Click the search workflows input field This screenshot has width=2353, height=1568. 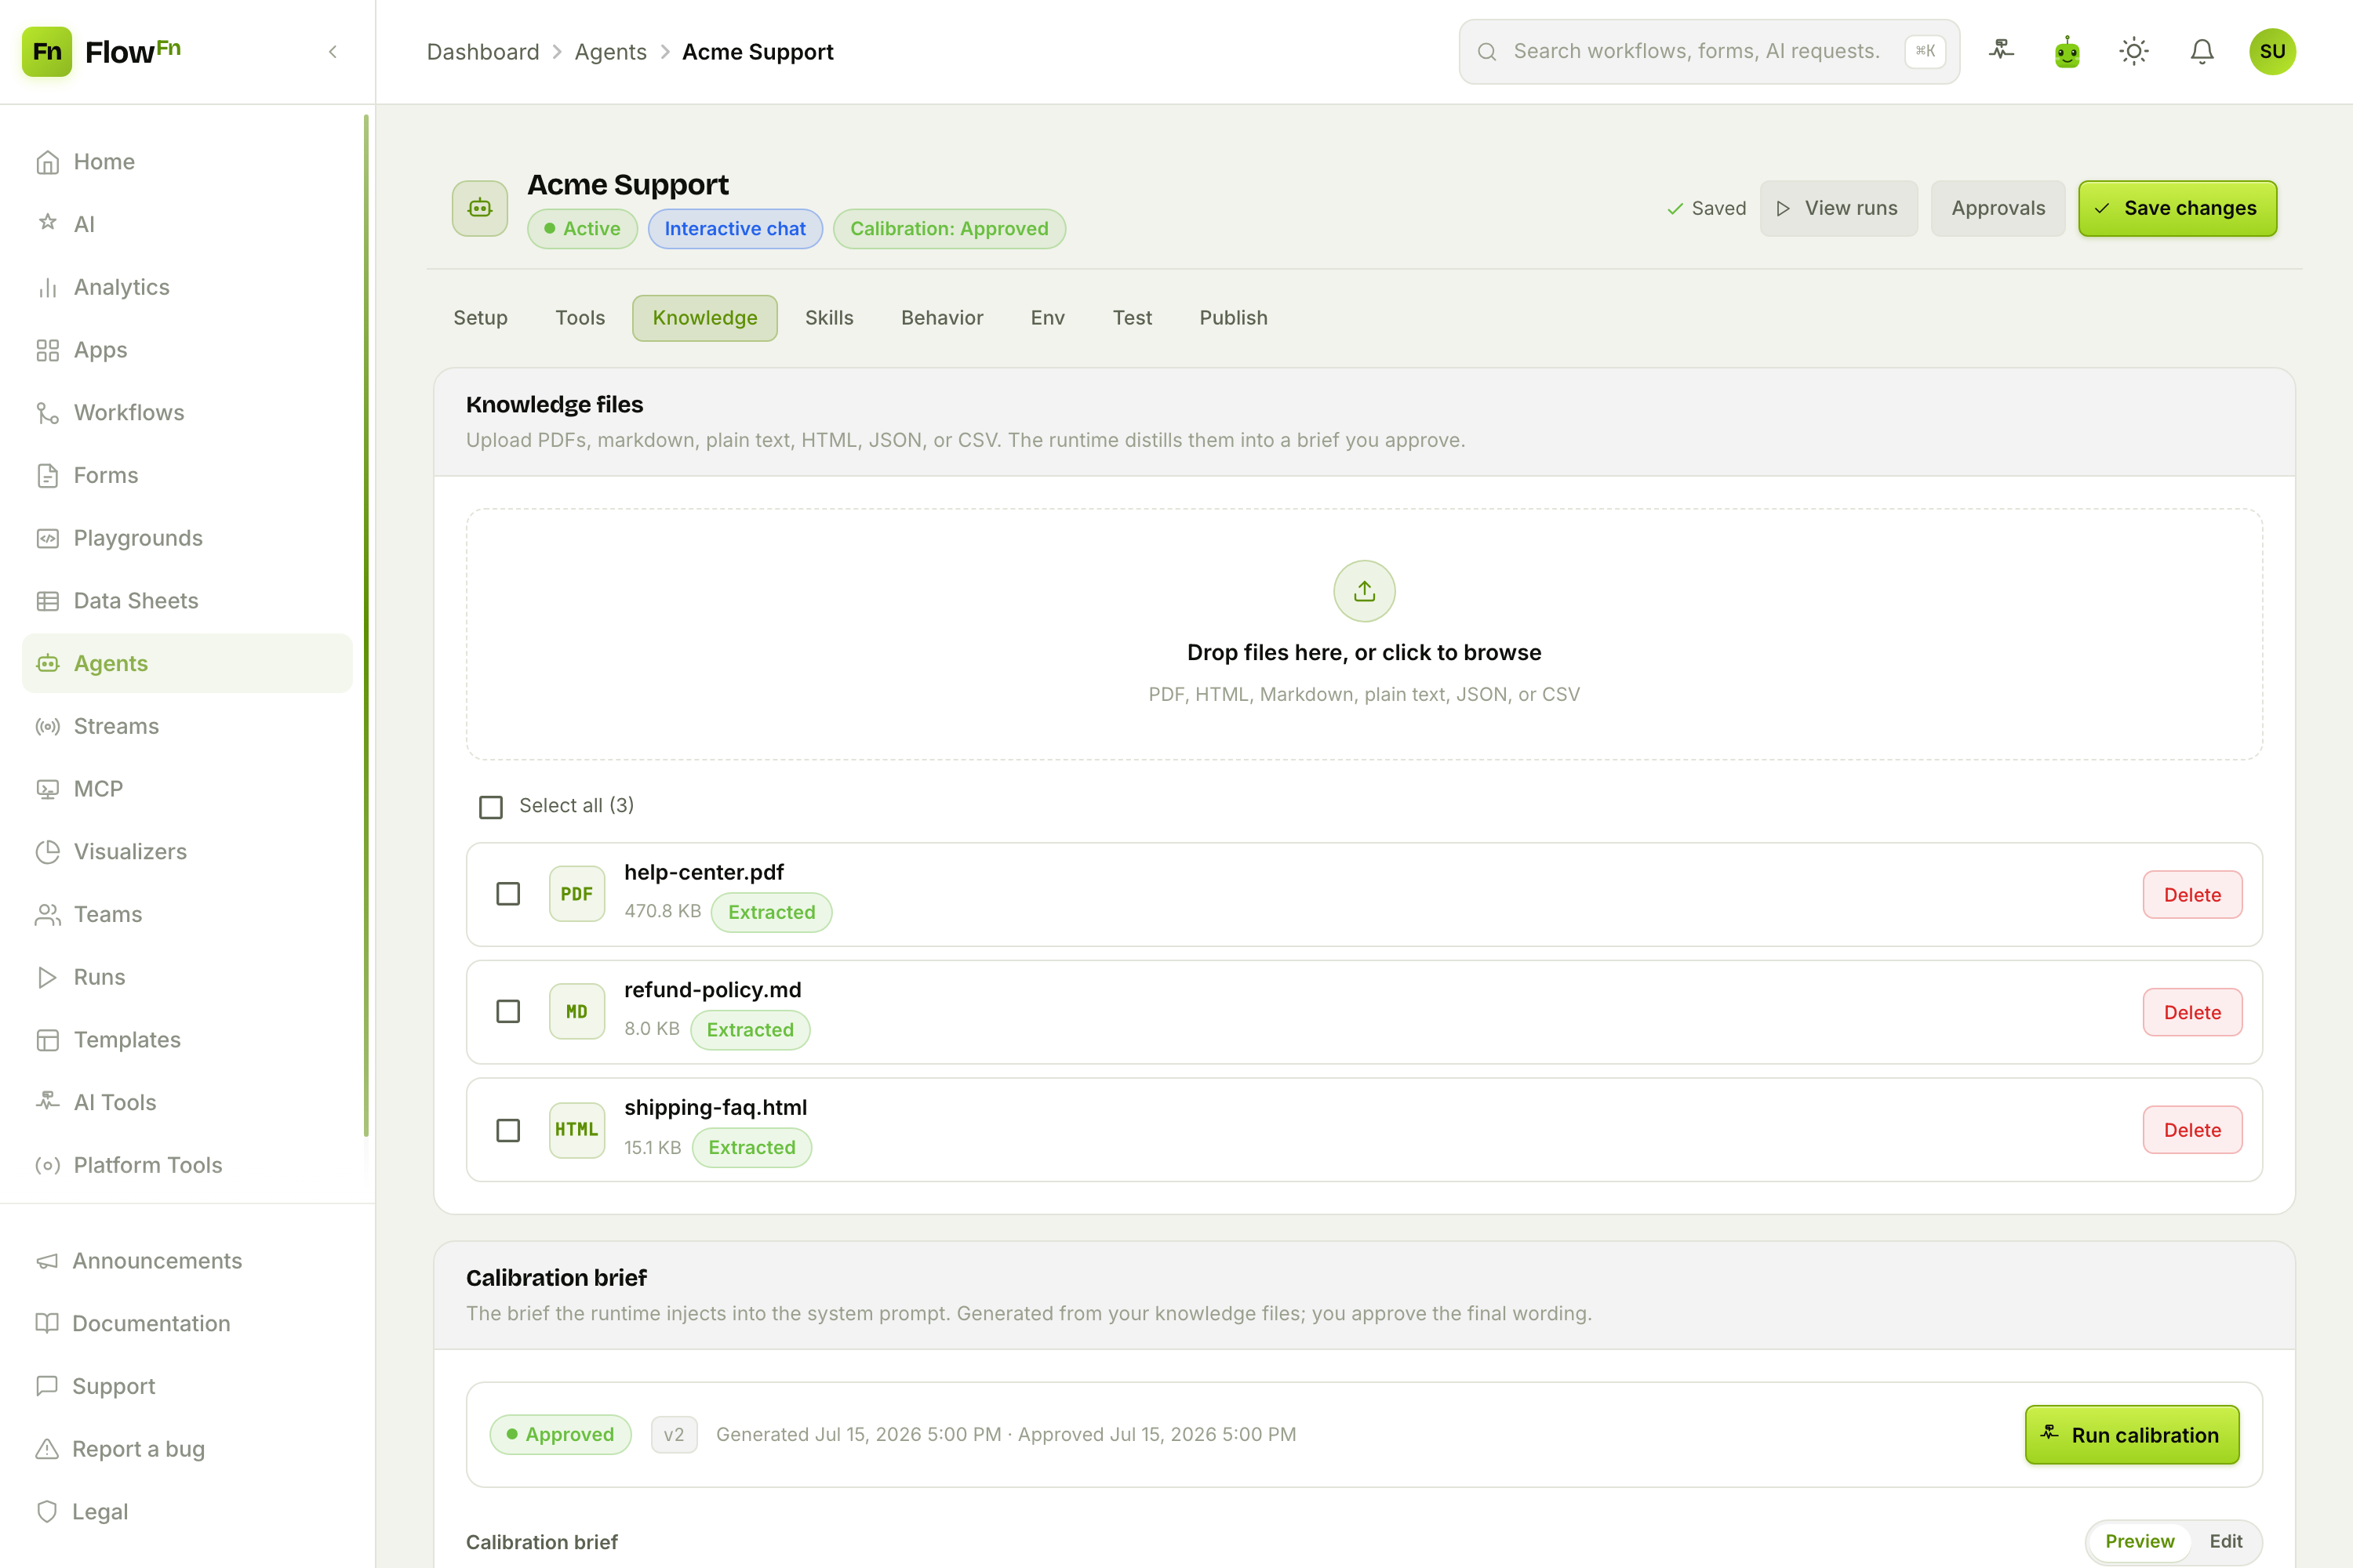(1709, 51)
